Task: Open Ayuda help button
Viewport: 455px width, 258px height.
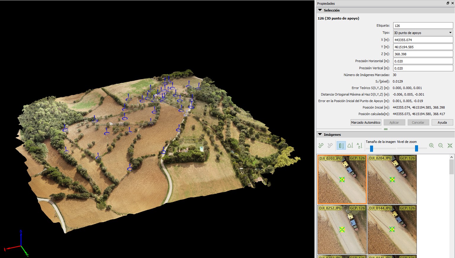Action: tap(442, 122)
